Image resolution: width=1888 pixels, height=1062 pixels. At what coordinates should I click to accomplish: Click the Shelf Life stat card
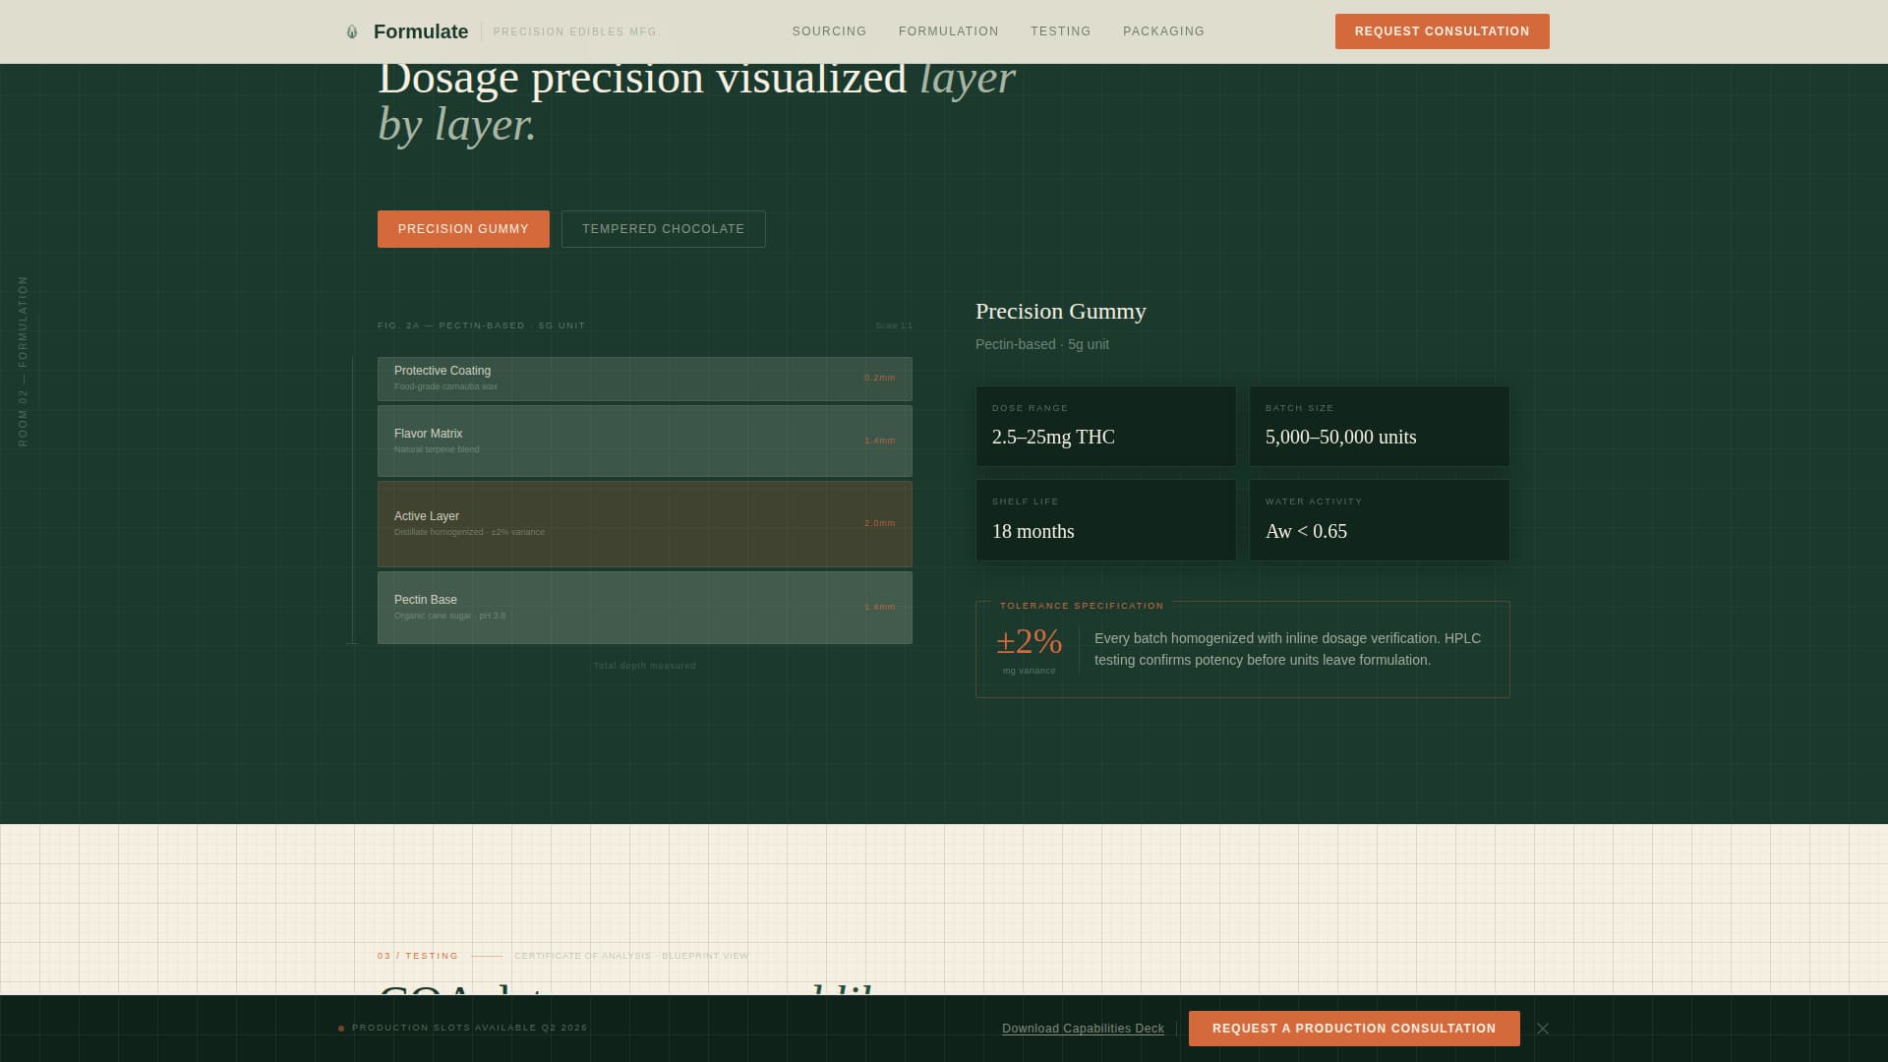[1105, 520]
